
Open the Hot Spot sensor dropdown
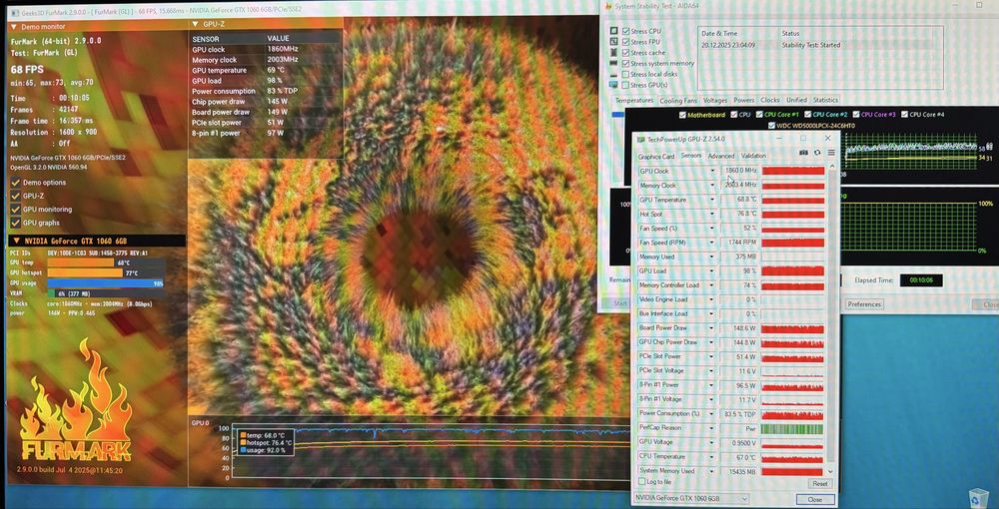[x=713, y=214]
